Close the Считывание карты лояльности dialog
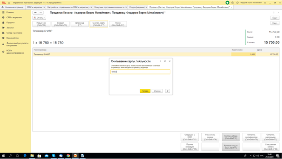282x159 pixels. click(x=169, y=61)
